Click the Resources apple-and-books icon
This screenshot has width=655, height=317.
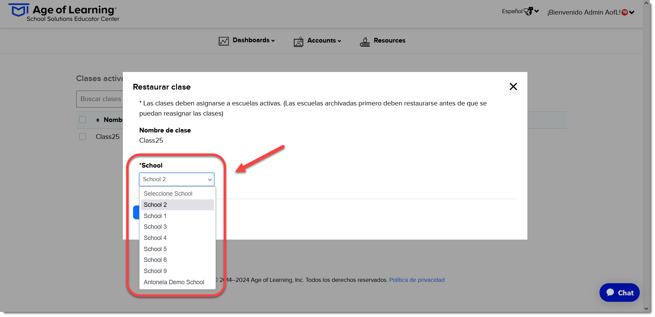(x=365, y=42)
